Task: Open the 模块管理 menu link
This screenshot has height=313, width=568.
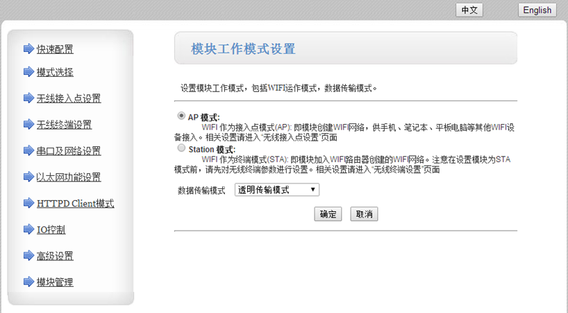Action: pyautogui.click(x=55, y=282)
